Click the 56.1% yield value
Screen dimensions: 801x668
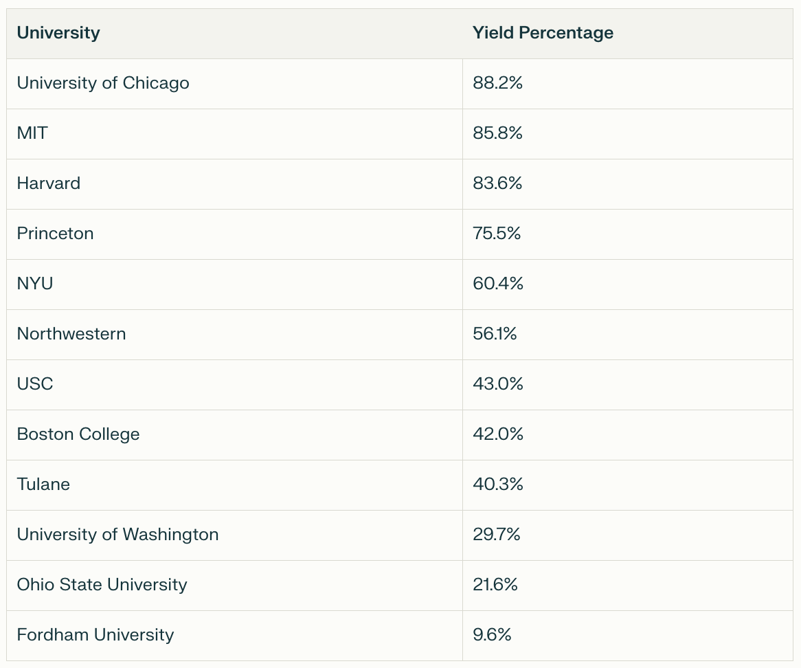click(x=495, y=334)
